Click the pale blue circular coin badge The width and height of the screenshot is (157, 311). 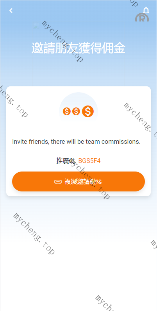tap(78, 111)
